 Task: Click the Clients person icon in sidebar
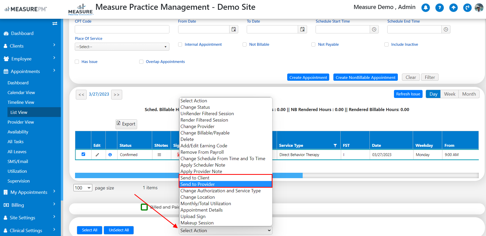(x=5, y=46)
